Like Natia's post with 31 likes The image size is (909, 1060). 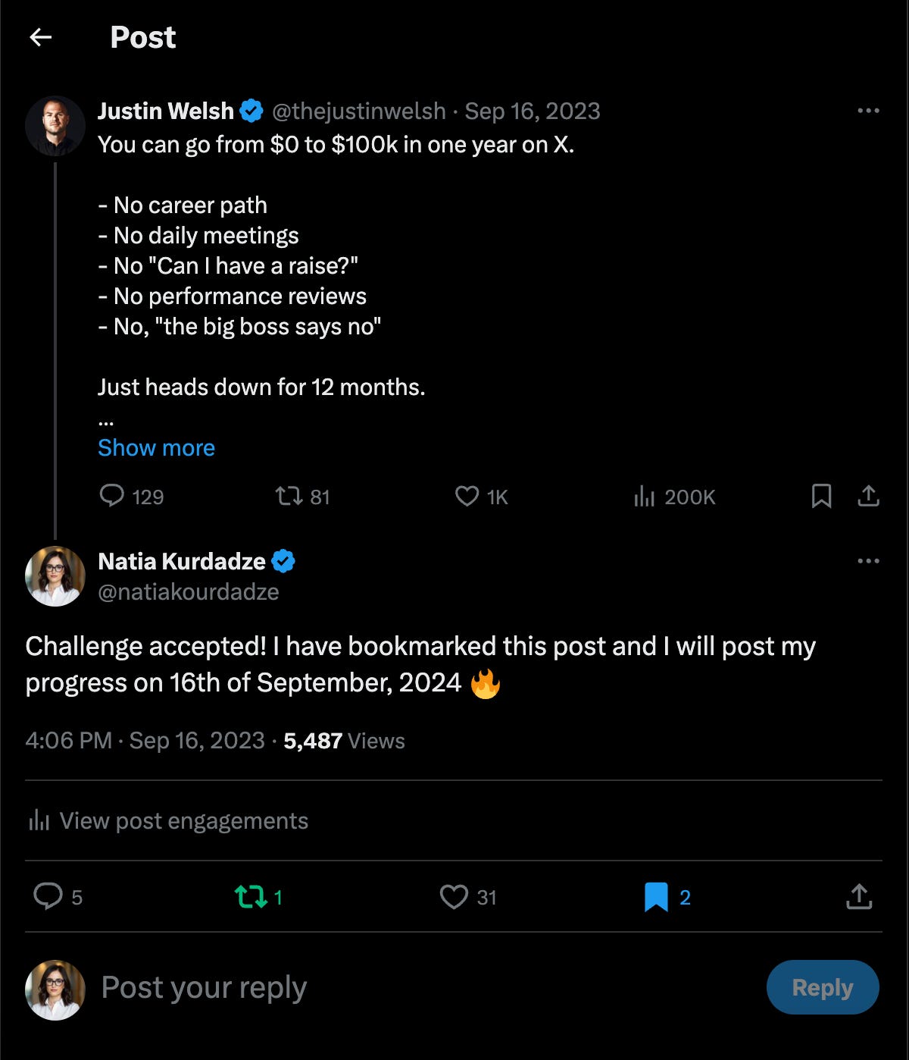tap(454, 897)
